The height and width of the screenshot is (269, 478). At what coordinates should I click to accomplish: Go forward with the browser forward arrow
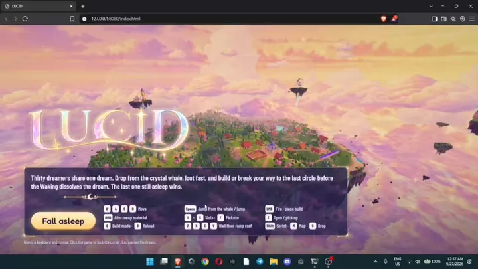(x=15, y=19)
